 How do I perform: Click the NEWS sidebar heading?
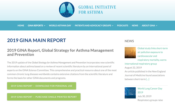pos(129,41)
